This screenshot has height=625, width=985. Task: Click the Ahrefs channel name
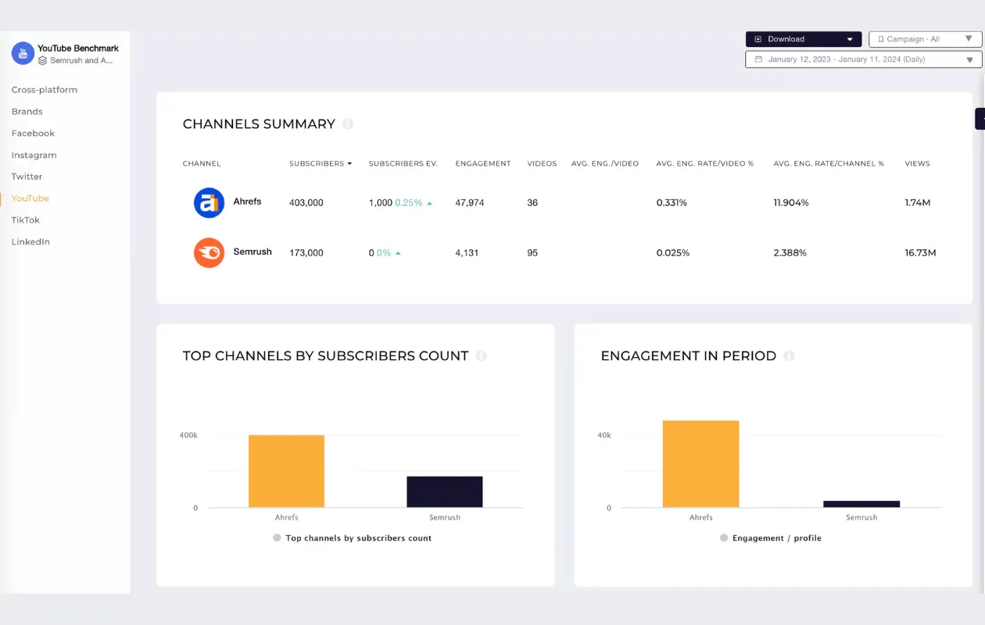click(x=247, y=202)
